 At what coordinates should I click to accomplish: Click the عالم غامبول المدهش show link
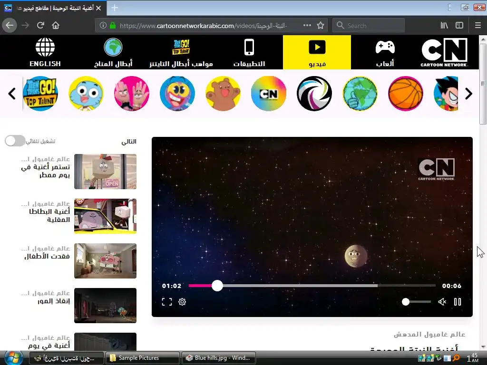(429, 334)
